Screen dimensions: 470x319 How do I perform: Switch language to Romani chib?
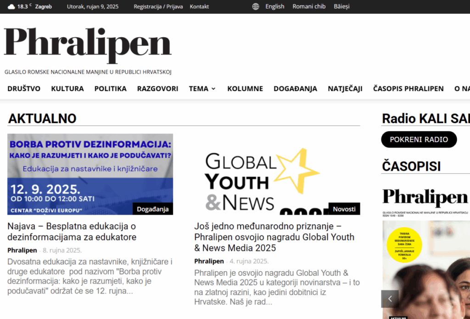pyautogui.click(x=309, y=6)
